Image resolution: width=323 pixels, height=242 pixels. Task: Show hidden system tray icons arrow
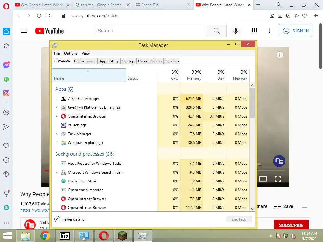pyautogui.click(x=270, y=236)
